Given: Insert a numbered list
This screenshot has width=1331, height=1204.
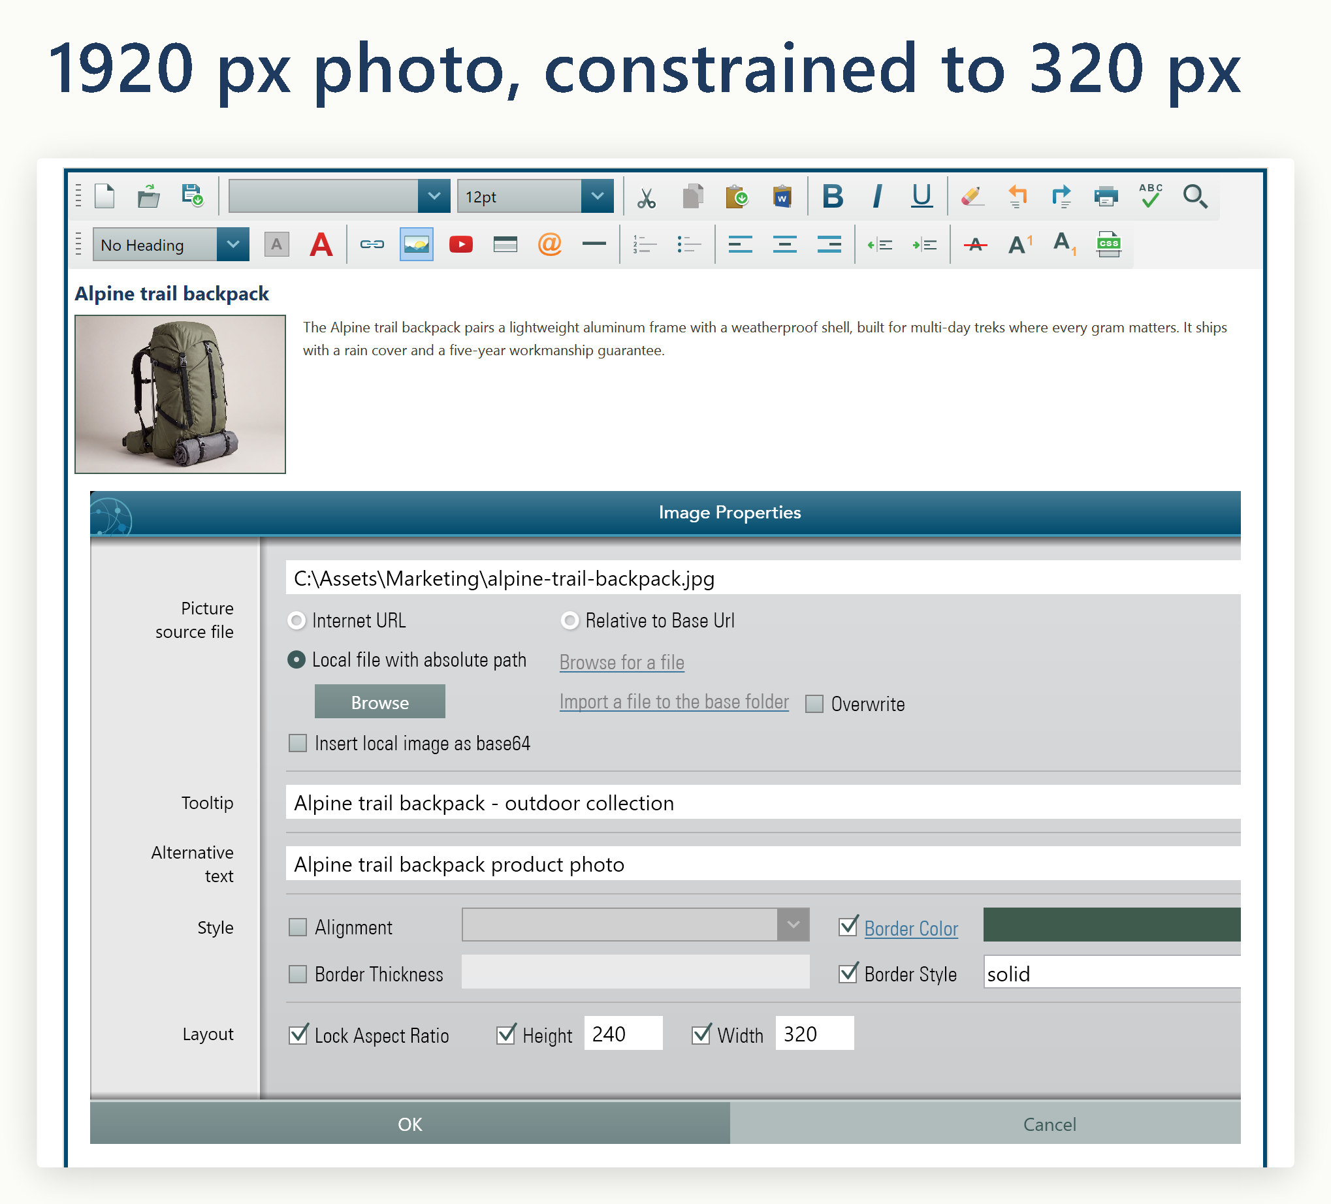Looking at the screenshot, I should coord(645,244).
